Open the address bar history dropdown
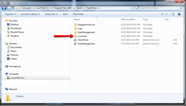This screenshot has width=186, height=106. click(x=132, y=8)
